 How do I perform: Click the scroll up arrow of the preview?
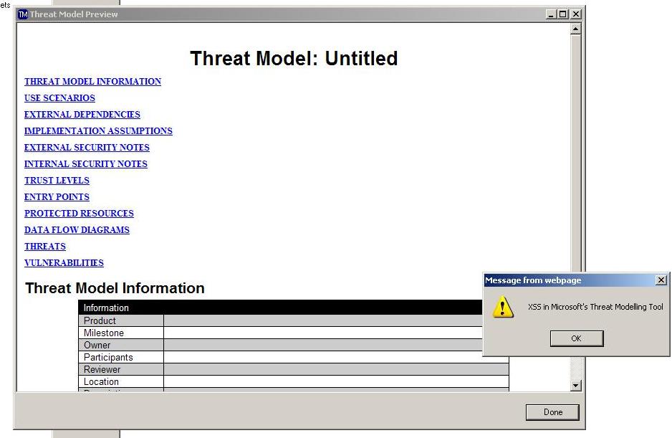tap(575, 29)
